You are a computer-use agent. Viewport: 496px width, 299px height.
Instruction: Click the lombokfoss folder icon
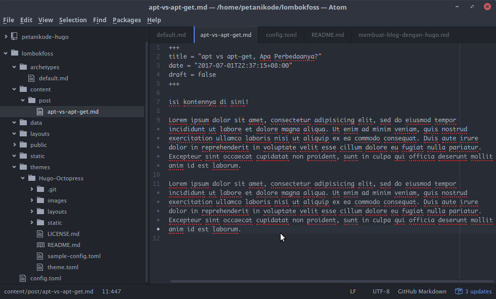point(14,53)
